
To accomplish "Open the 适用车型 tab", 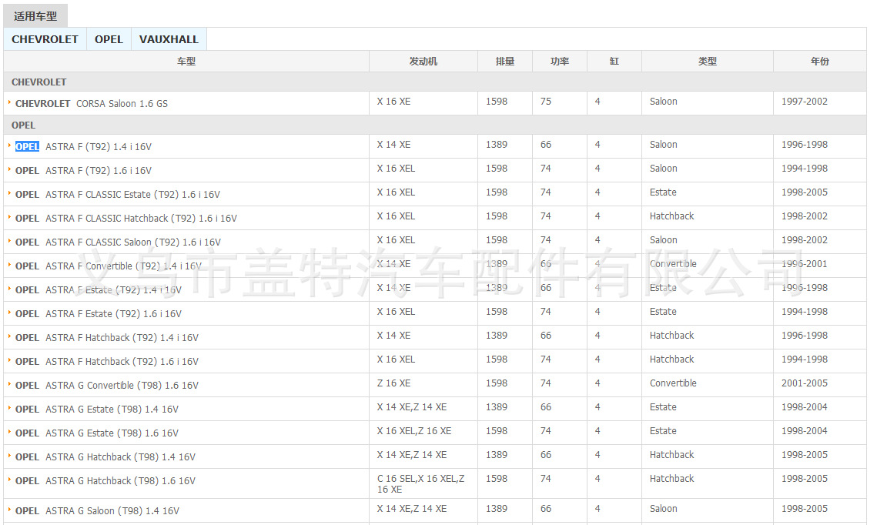I will point(35,16).
